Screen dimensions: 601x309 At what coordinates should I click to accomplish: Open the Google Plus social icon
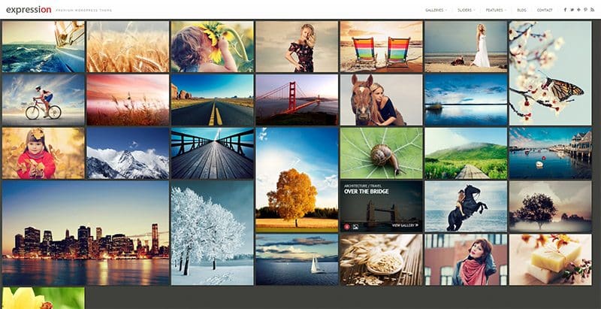(578, 10)
